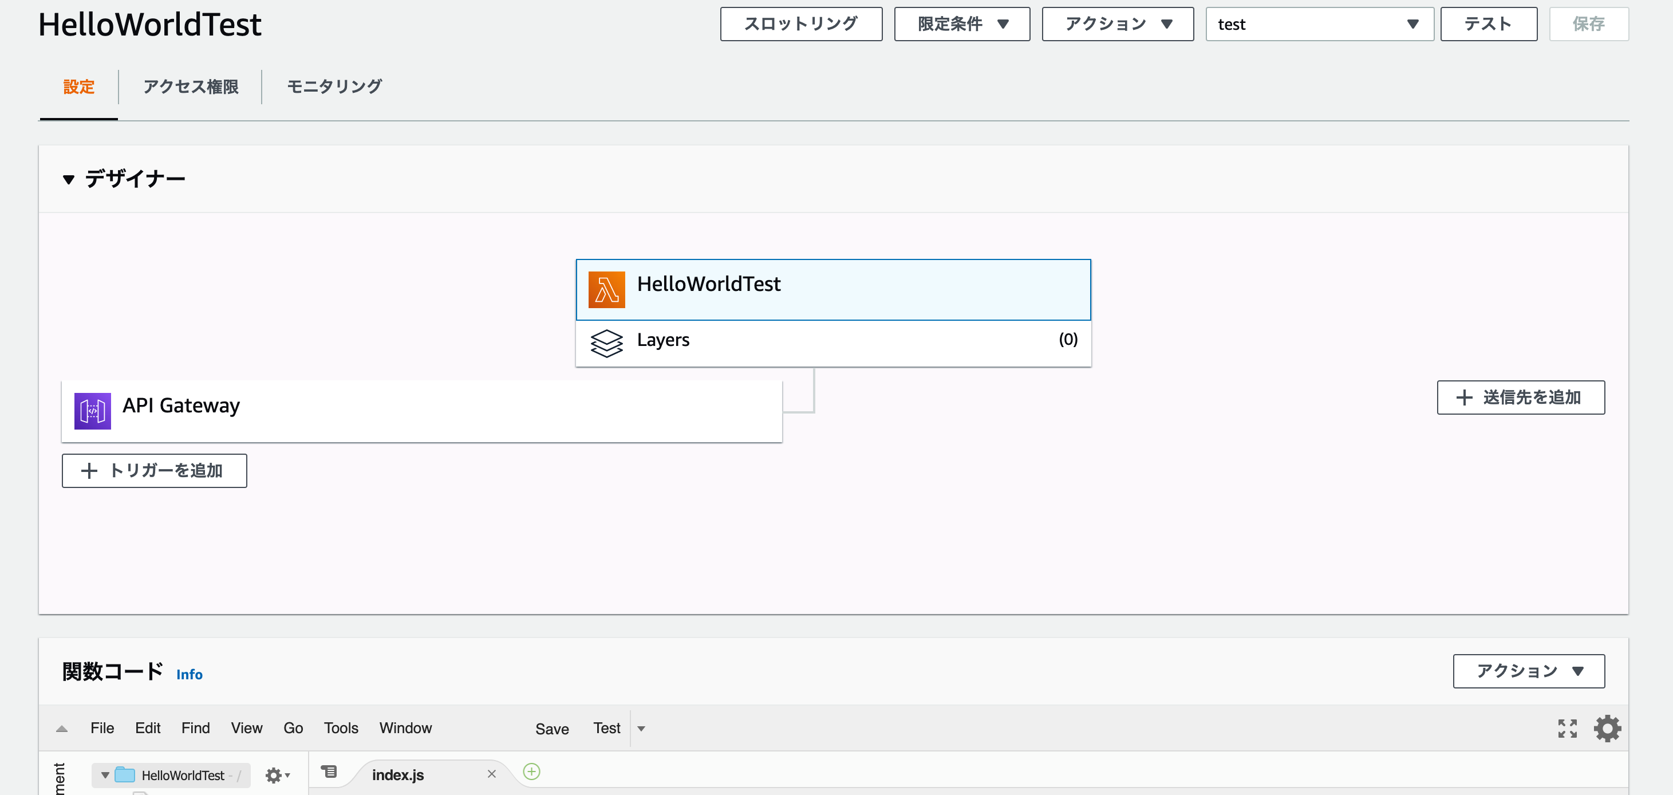
Task: Add new editor tab with plus icon
Action: tap(531, 772)
